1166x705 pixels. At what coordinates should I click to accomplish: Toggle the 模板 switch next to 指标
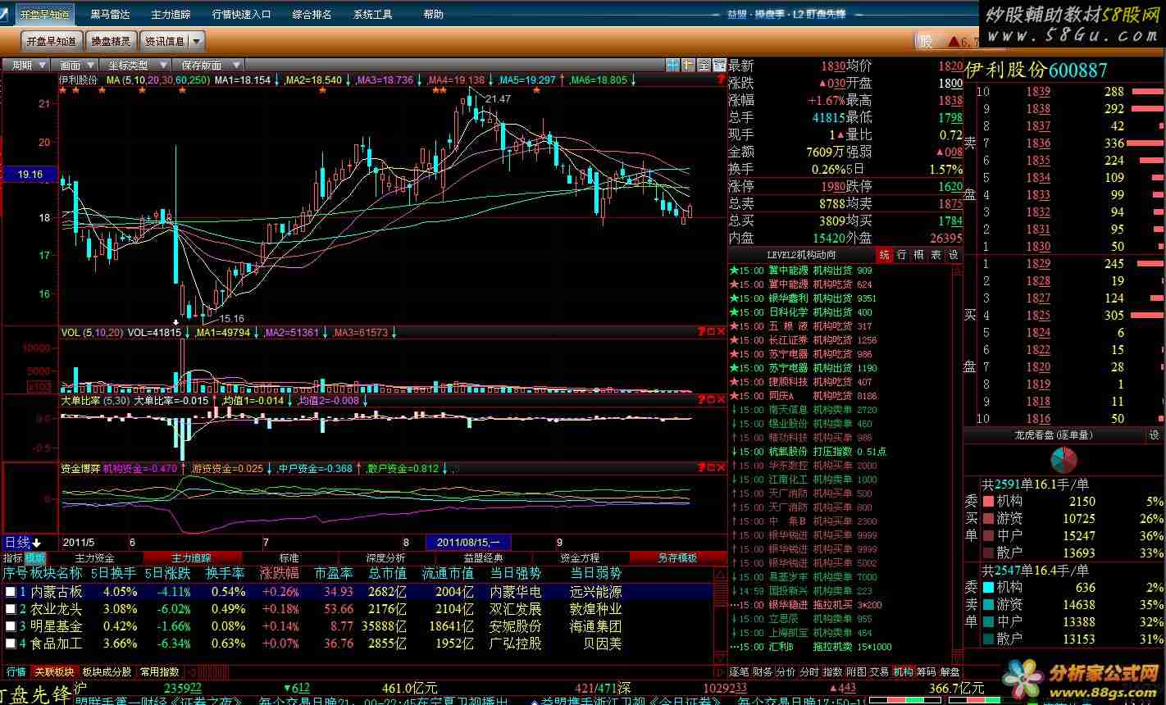(35, 557)
